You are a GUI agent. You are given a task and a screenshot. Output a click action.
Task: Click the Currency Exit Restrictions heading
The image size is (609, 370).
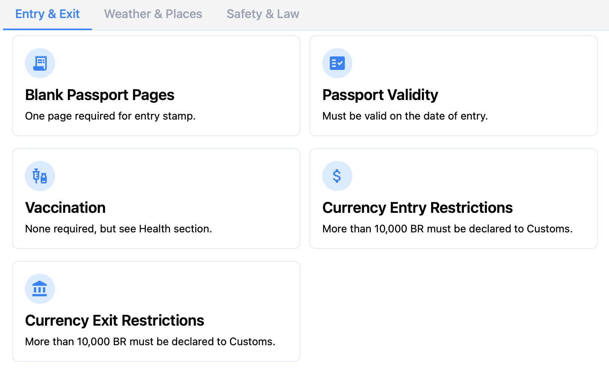pos(115,320)
